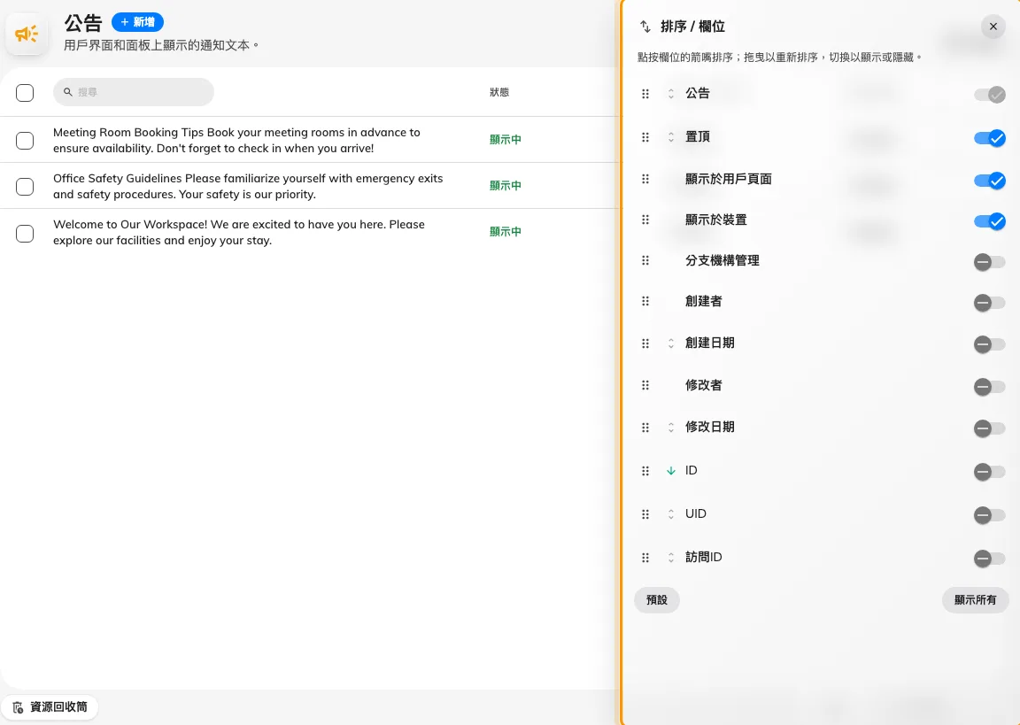Grab the drag handle for UID row

[x=645, y=514]
